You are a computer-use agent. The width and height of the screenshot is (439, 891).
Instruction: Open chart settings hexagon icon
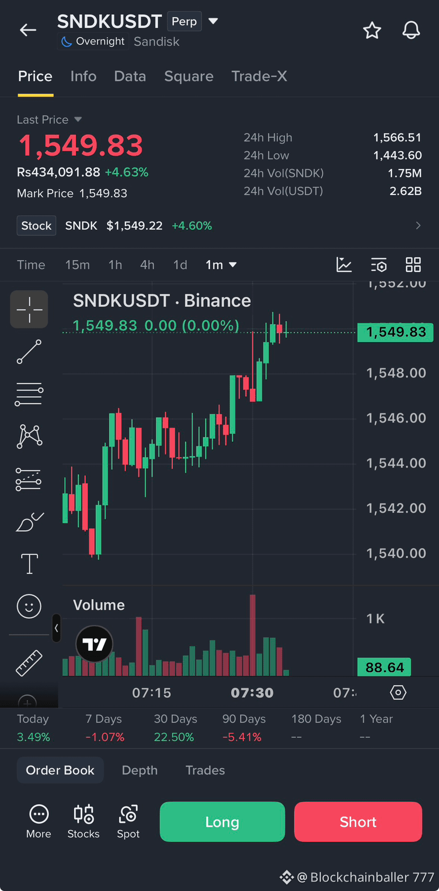click(x=398, y=692)
